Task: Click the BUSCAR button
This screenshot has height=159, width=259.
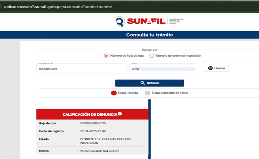Action: (x=149, y=83)
